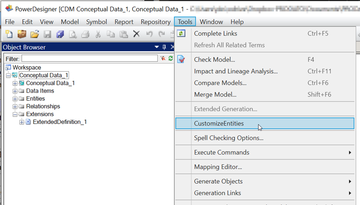The width and height of the screenshot is (360, 205).
Task: Expand the ExtendedDefinition_1 tree node
Action: click(22, 122)
